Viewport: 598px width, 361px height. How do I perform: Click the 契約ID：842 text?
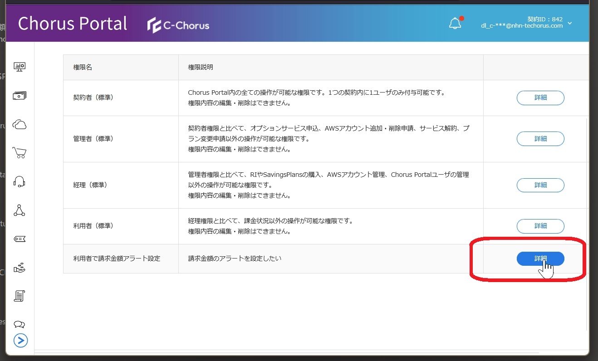545,19
